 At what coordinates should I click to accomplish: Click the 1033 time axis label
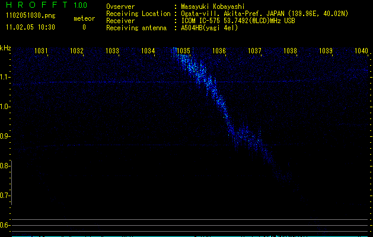pos(112,50)
